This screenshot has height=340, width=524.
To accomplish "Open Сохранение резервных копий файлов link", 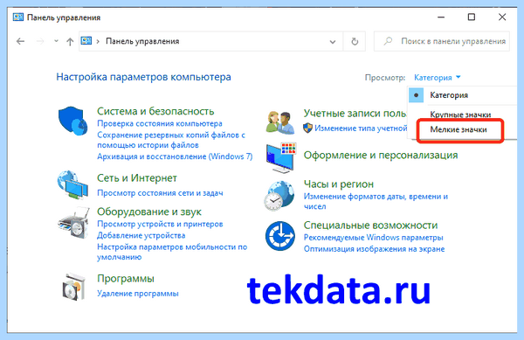I will [x=171, y=140].
